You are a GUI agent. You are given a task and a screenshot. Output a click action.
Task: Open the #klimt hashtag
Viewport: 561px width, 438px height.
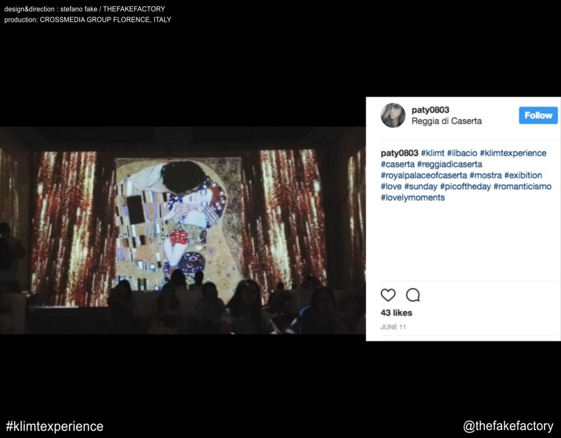pos(433,153)
